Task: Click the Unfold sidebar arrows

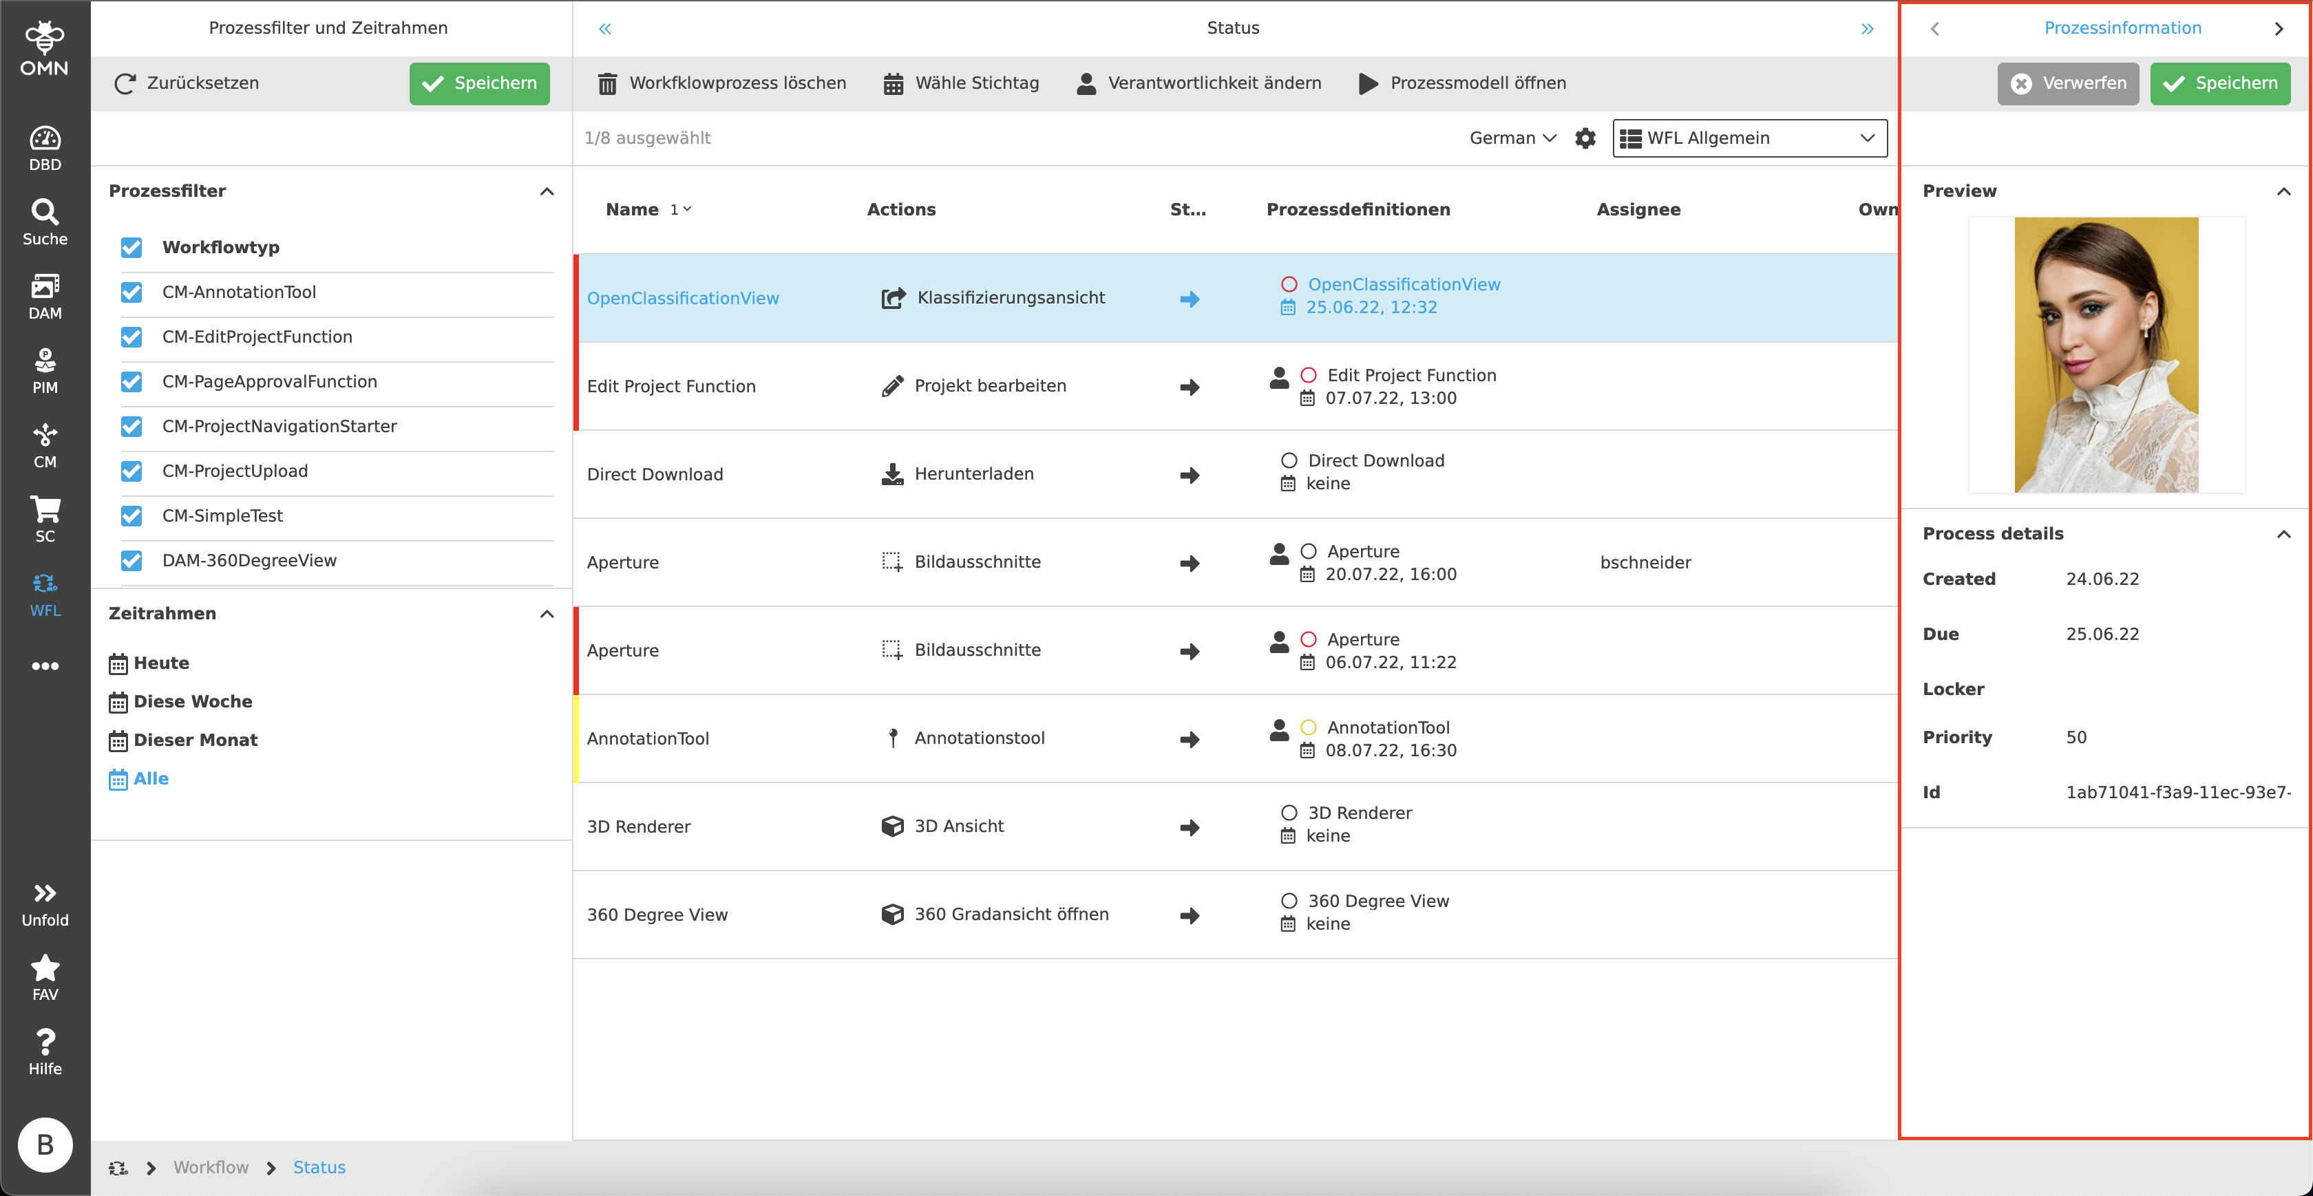Action: click(45, 904)
